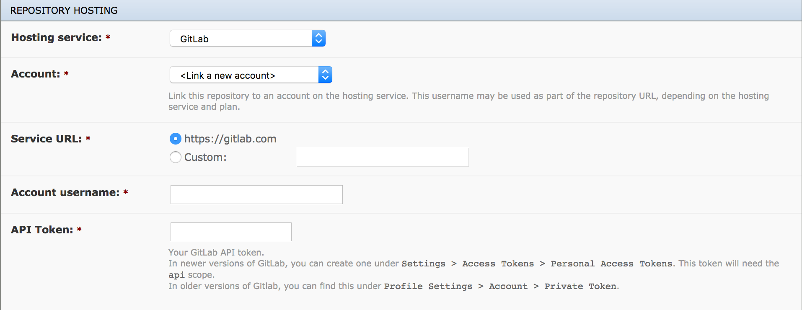Click the Account field label
The image size is (802, 310).
coord(36,74)
